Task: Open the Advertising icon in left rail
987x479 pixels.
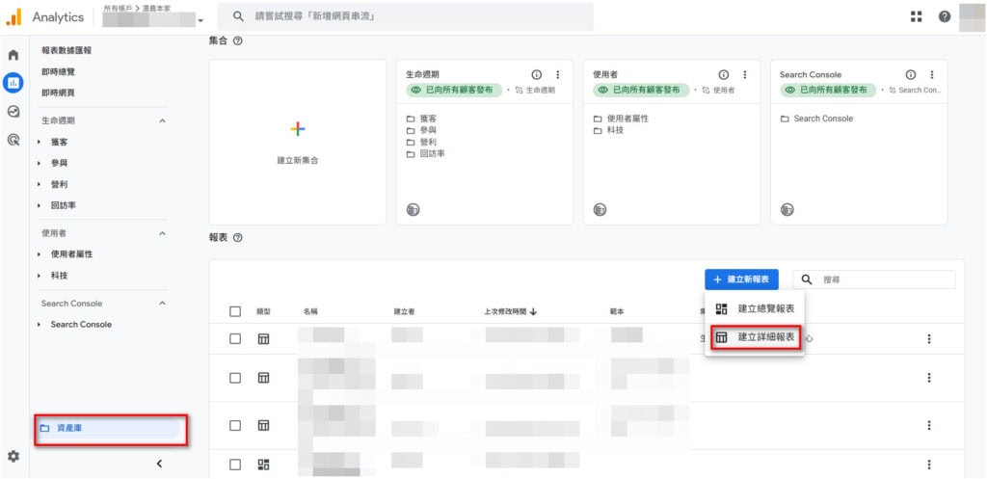Action: pyautogui.click(x=13, y=139)
